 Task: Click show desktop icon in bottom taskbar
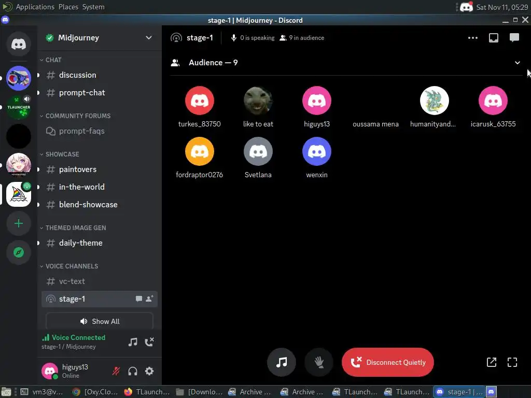[6, 392]
